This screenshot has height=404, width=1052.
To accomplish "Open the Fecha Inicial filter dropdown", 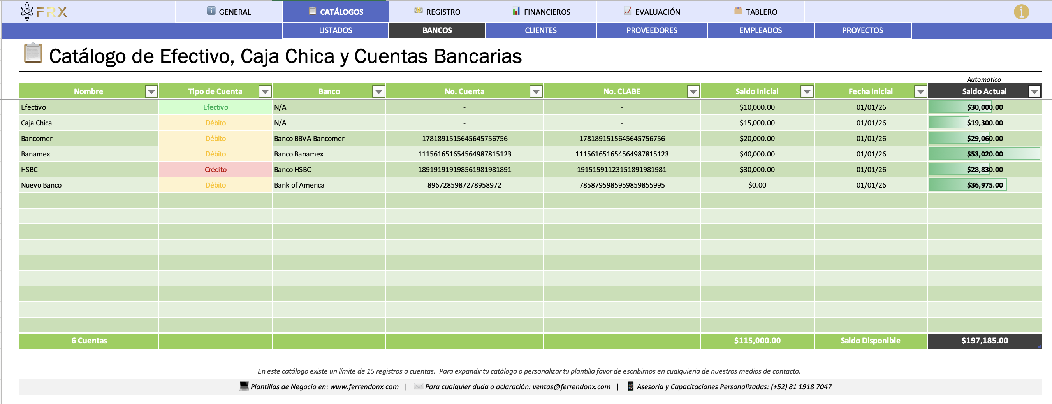I will [x=920, y=92].
